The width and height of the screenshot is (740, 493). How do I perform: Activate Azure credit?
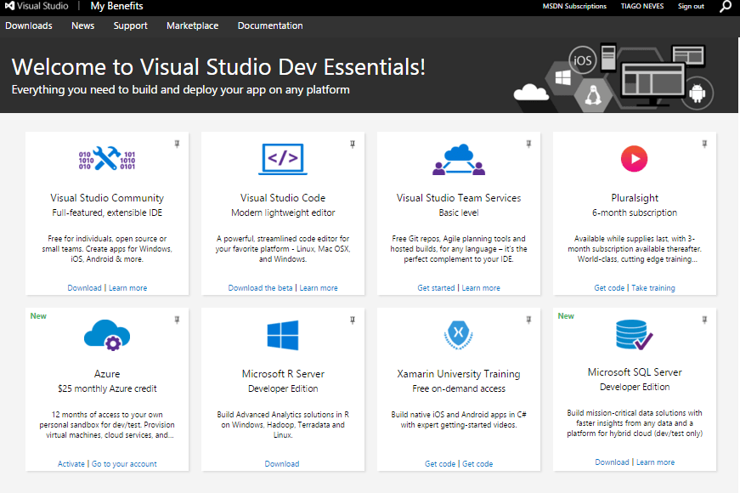[71, 464]
